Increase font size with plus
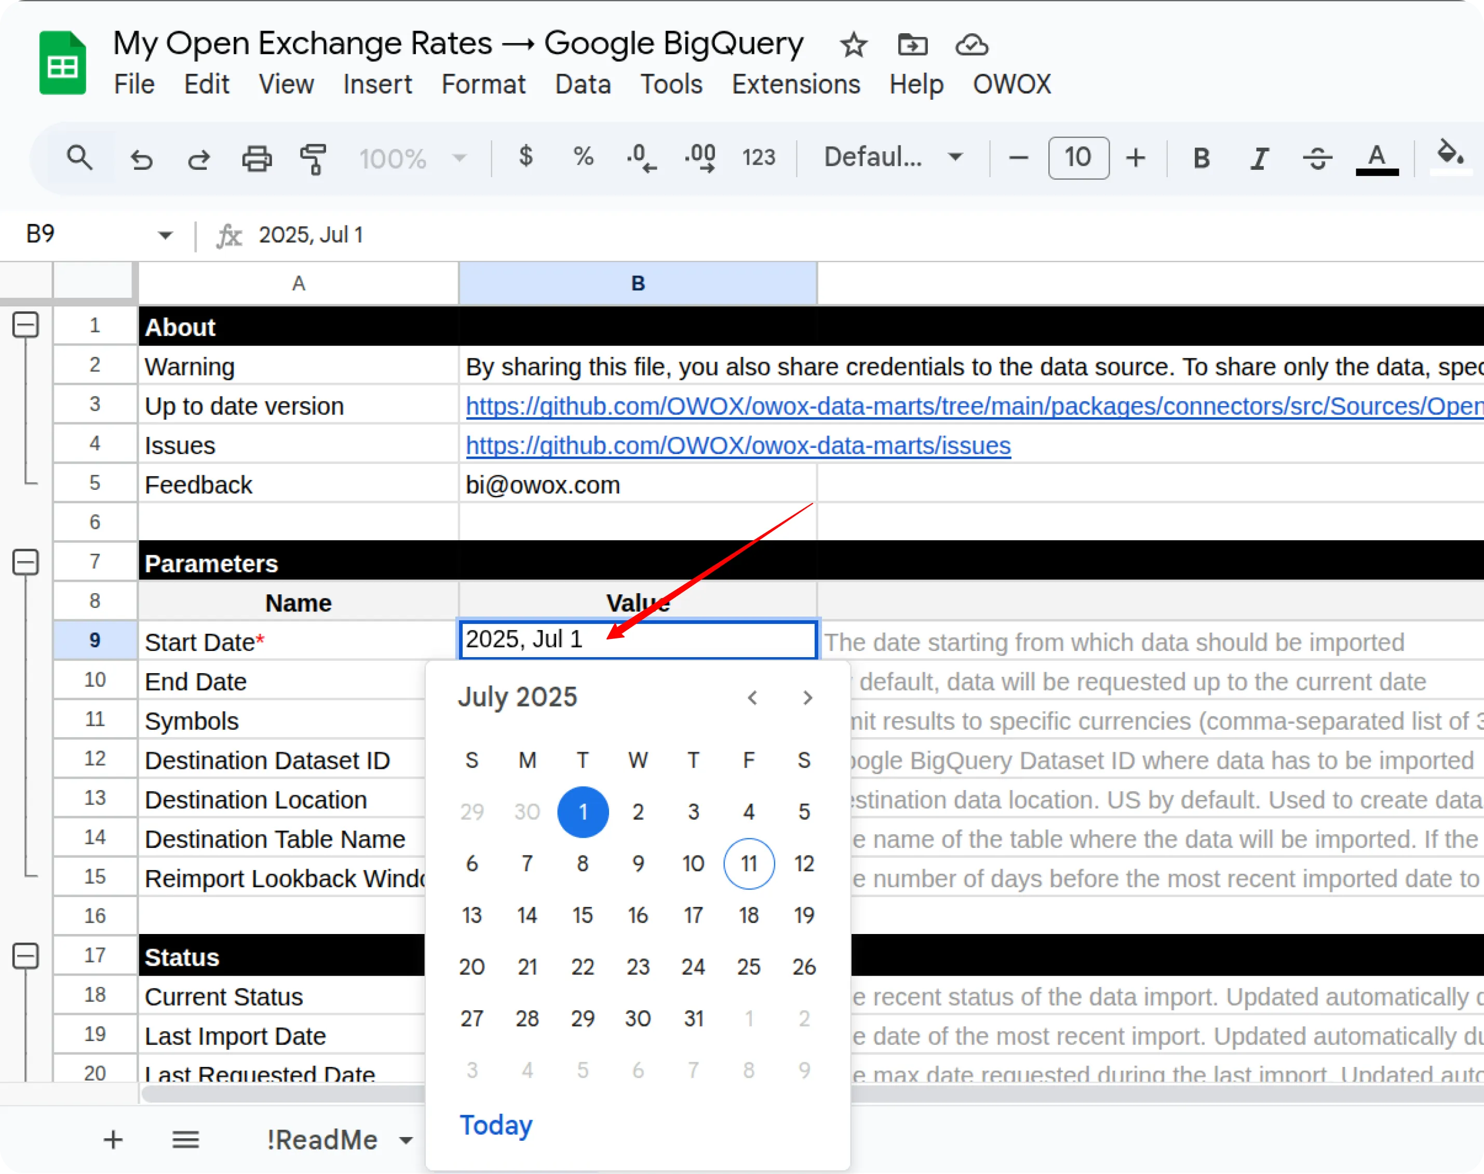Image resolution: width=1484 pixels, height=1174 pixels. [1136, 158]
